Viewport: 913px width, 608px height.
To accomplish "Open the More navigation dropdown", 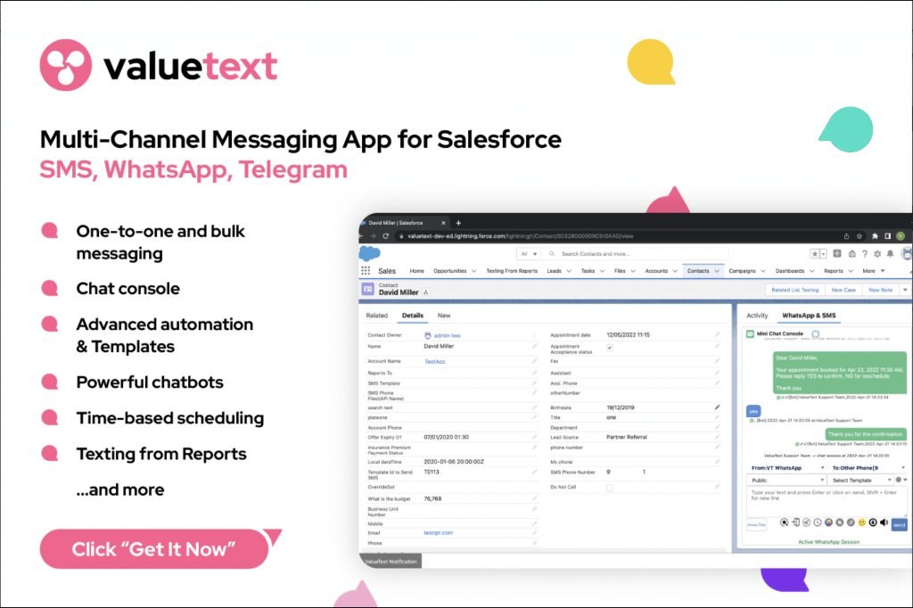I will pyautogui.click(x=874, y=271).
